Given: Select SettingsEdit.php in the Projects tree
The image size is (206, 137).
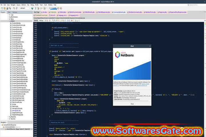Looking at the screenshot, I should tap(16, 111).
